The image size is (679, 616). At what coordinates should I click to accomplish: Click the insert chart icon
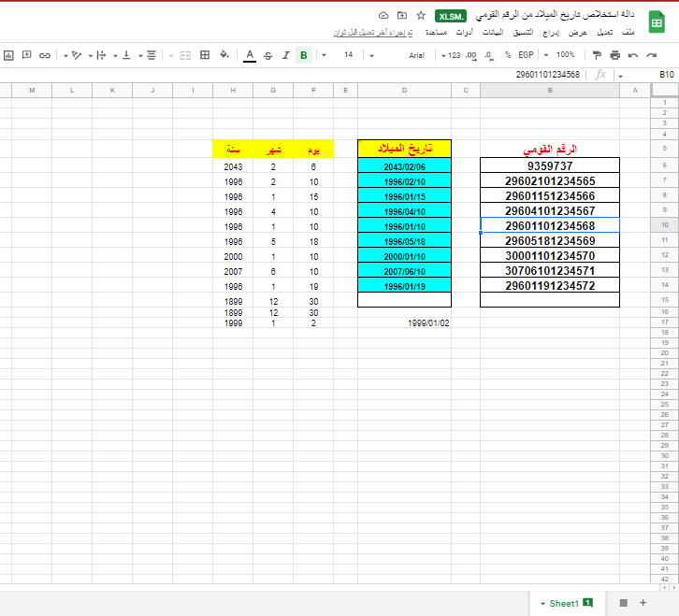[8, 55]
